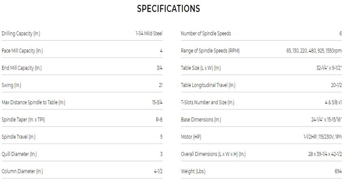Click the Weight (Lbs.) value 694
The height and width of the screenshot is (182, 345).
(338, 171)
